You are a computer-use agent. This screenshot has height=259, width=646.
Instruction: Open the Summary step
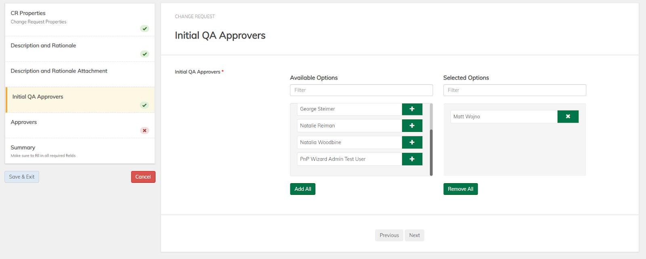click(x=23, y=148)
